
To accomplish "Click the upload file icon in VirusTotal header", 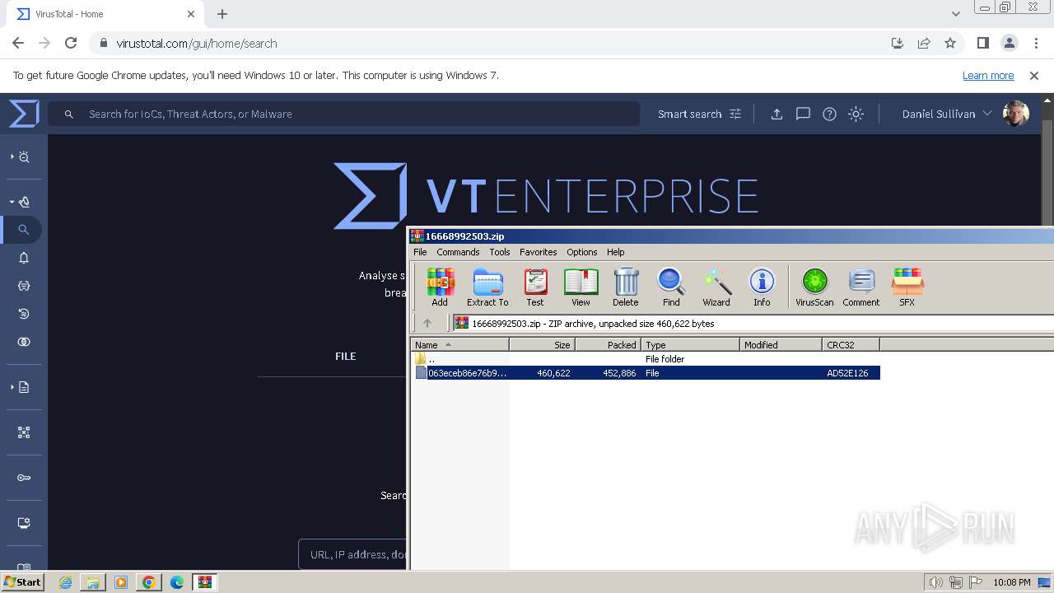I will pyautogui.click(x=777, y=114).
